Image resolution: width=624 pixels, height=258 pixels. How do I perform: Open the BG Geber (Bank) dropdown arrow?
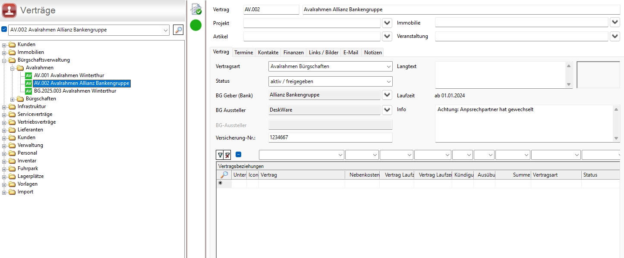coord(387,95)
